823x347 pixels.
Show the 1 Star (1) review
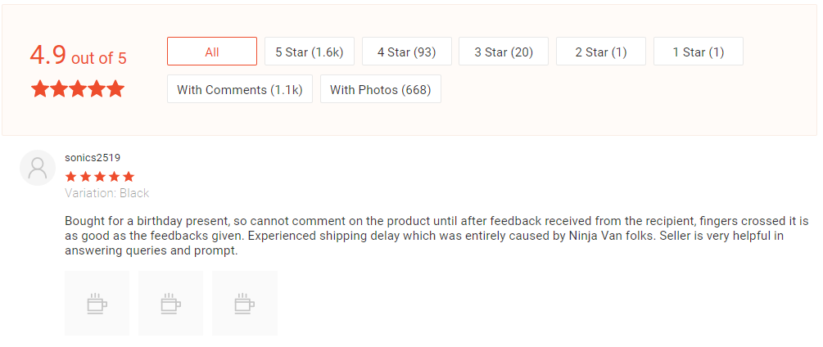[x=698, y=52]
